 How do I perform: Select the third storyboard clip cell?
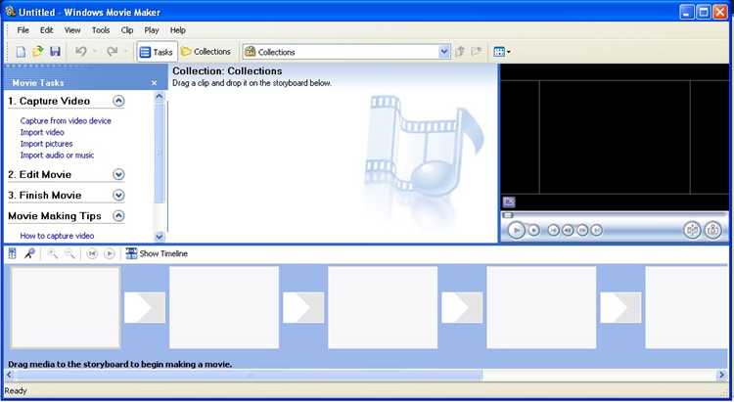click(383, 307)
